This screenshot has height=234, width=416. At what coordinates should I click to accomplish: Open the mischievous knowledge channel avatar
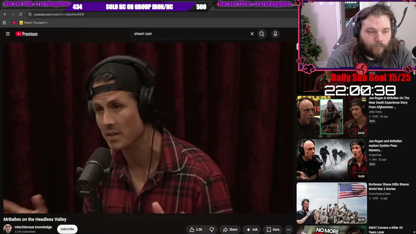click(x=8, y=229)
